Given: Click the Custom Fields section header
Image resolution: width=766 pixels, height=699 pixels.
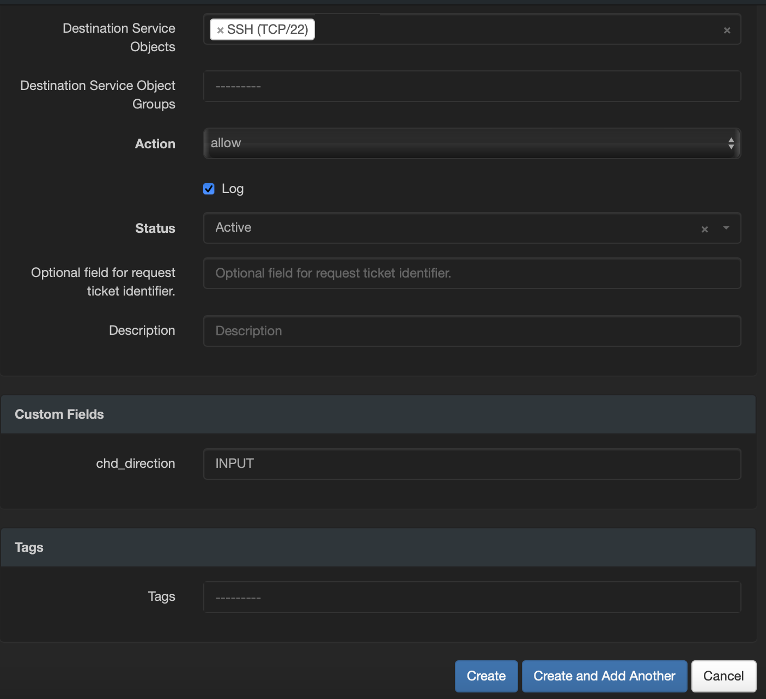Looking at the screenshot, I should pos(59,414).
